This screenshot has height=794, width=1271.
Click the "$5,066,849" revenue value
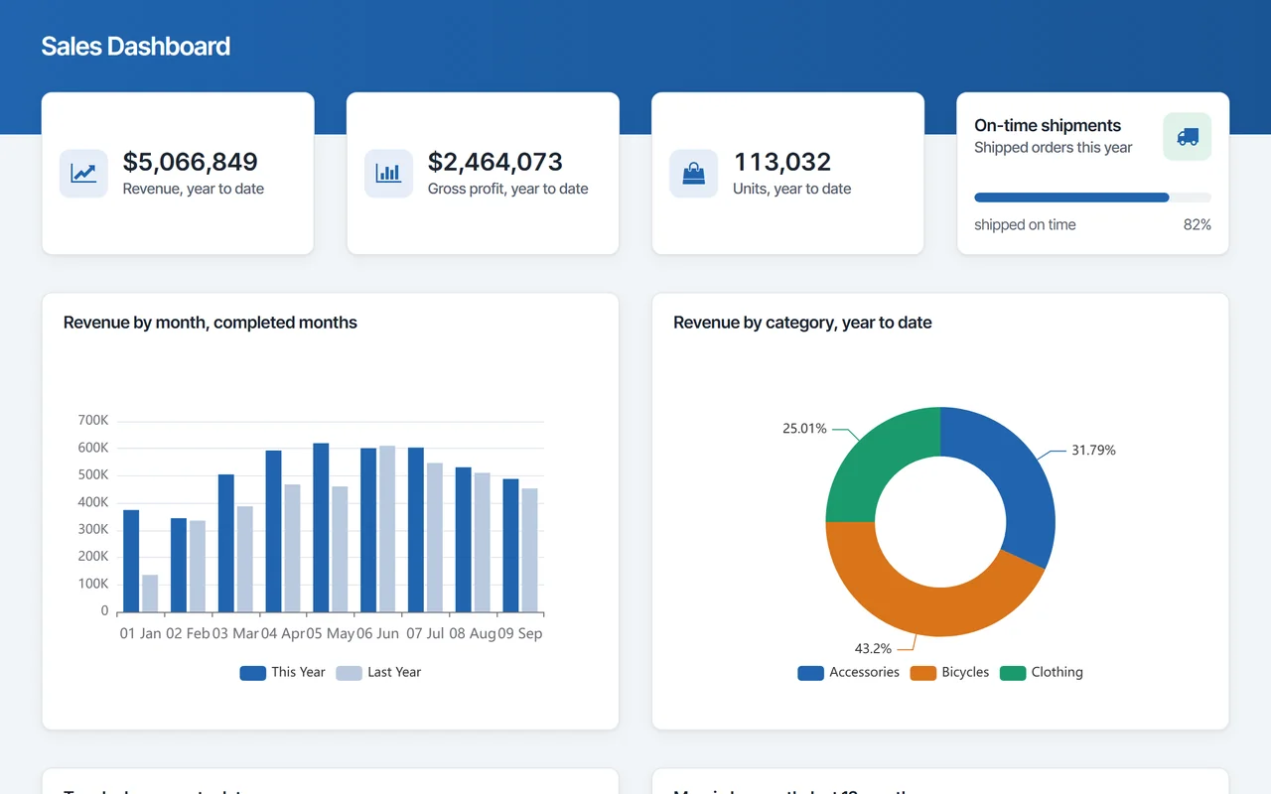point(191,162)
